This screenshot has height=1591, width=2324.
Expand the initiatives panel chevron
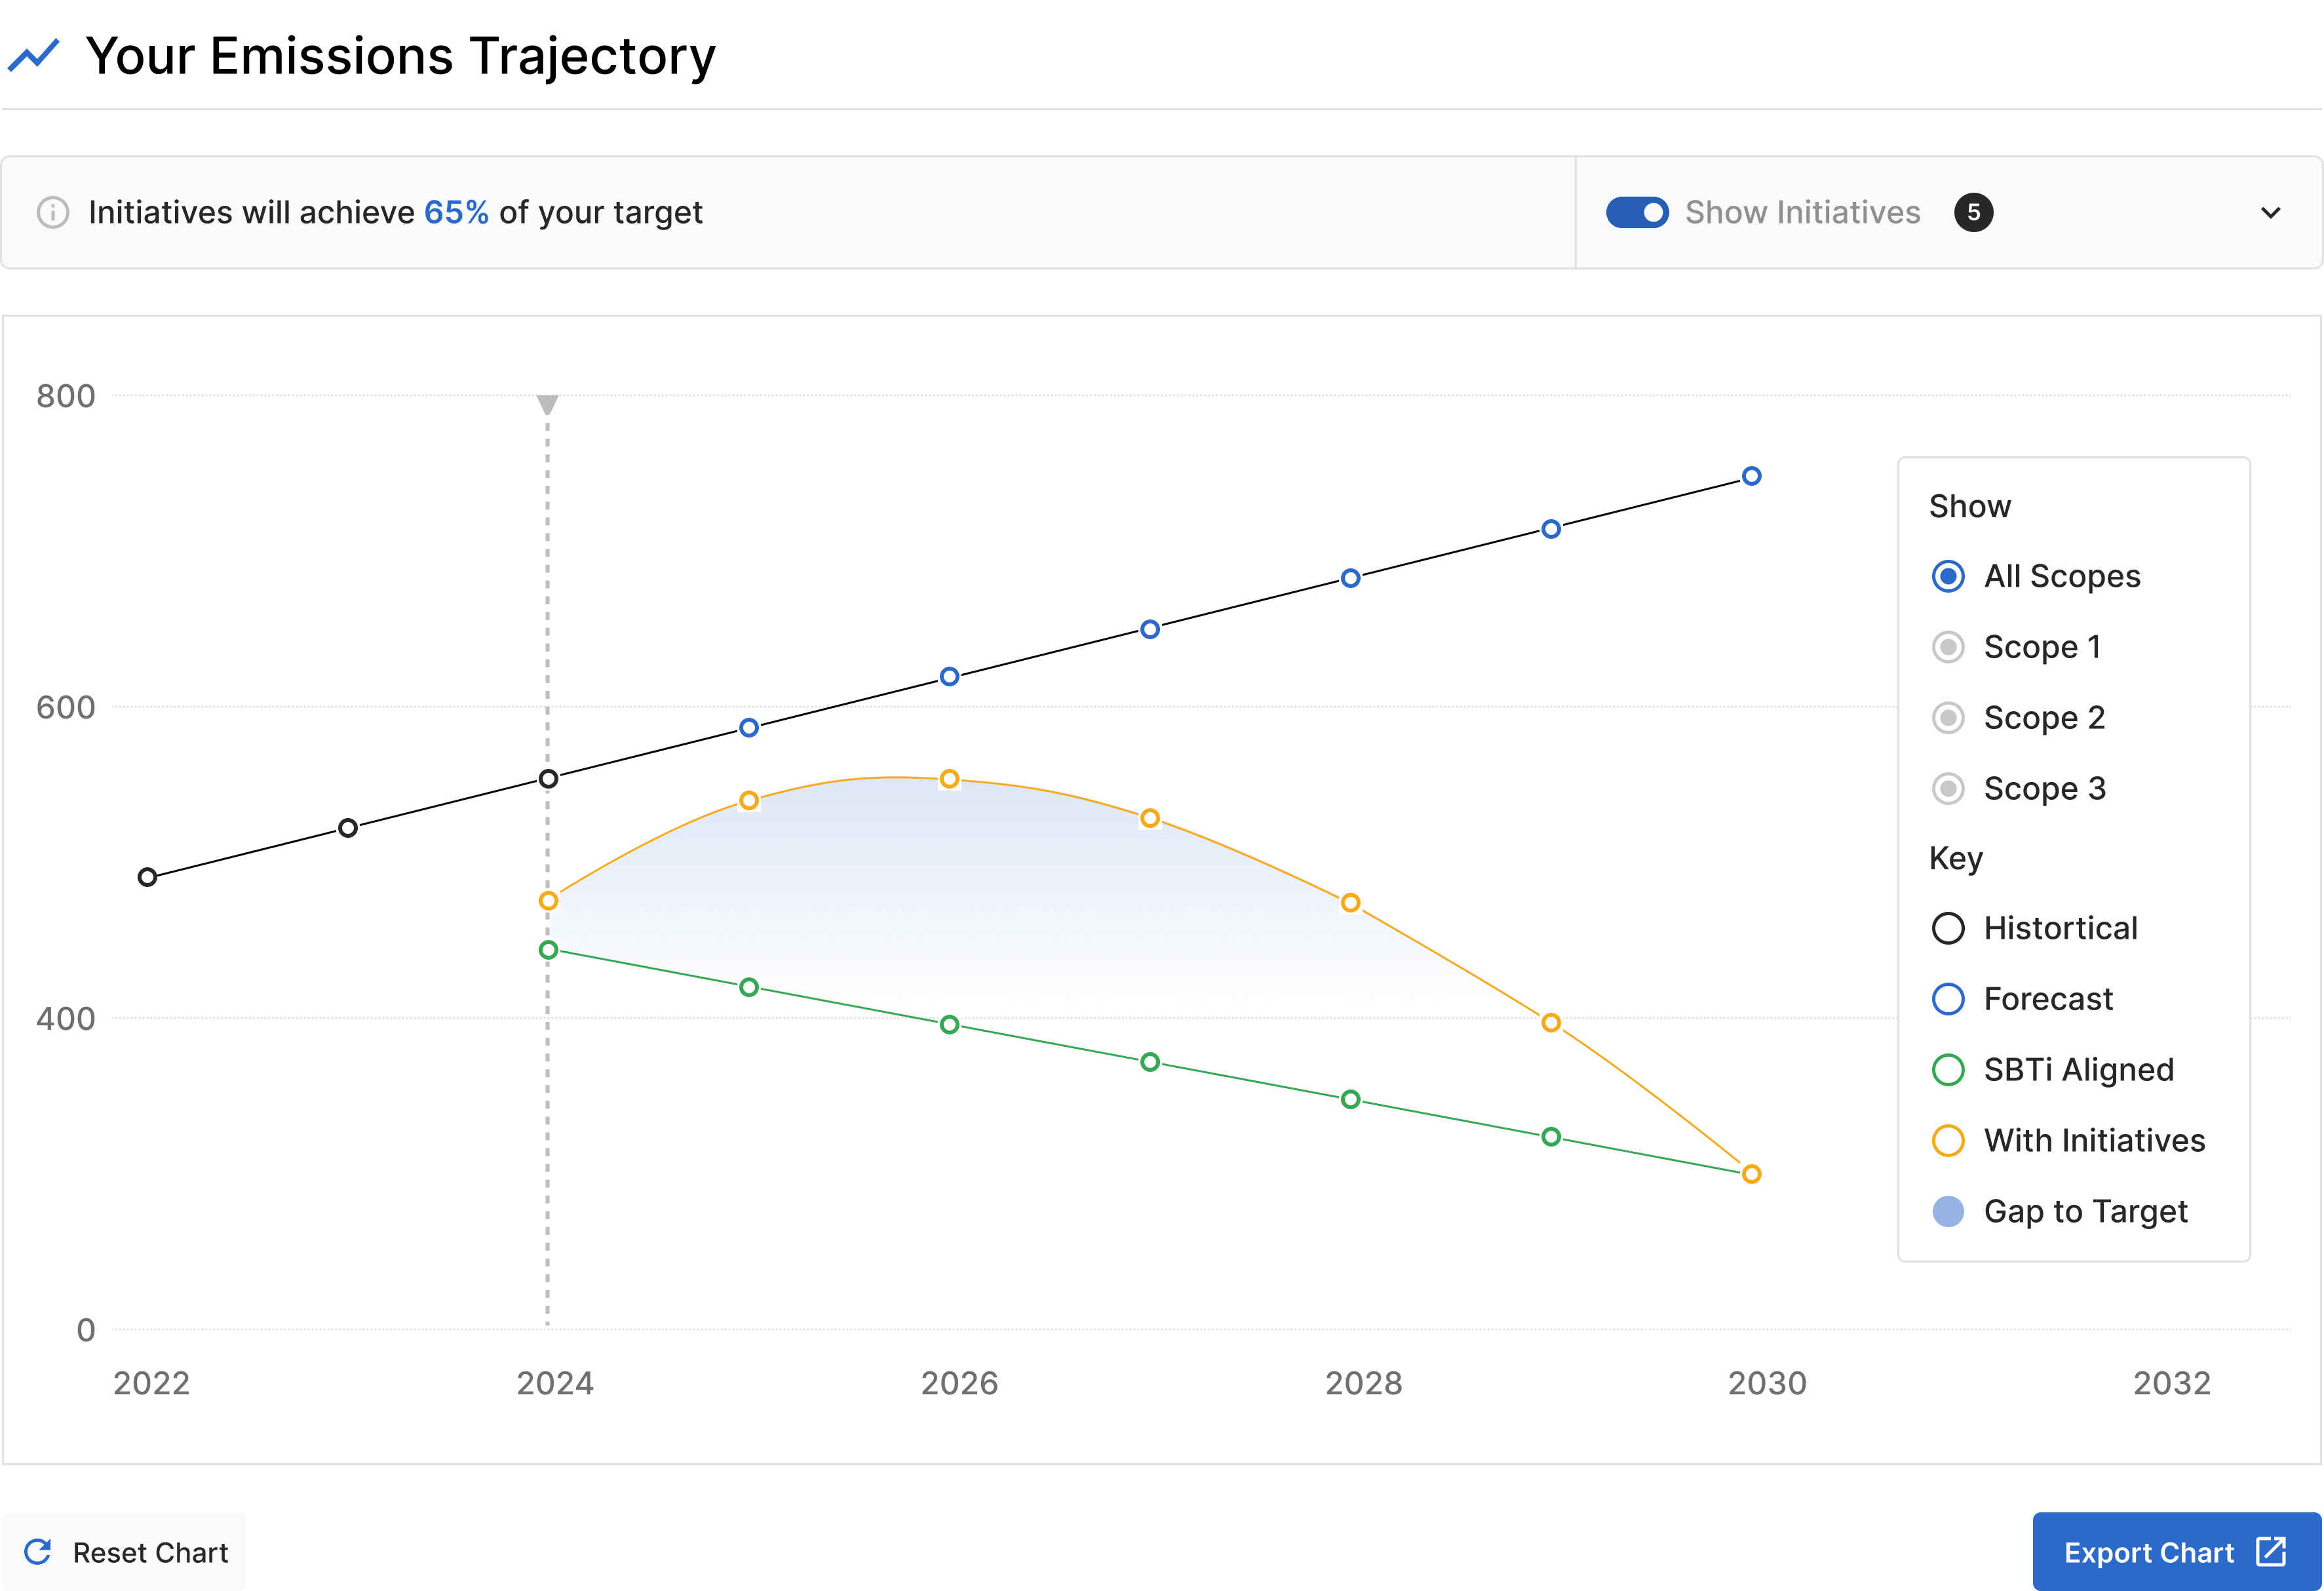pyautogui.click(x=2270, y=213)
